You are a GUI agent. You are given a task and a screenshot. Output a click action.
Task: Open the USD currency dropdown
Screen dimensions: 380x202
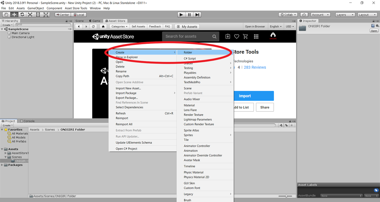click(x=290, y=27)
